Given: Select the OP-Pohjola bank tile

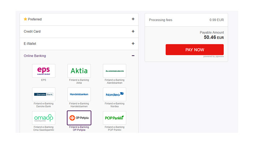Looking at the screenshot, I should (79, 118).
